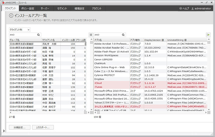Sort by the UninstallString 値 column header
This screenshot has height=137, width=215.
click(x=187, y=40)
